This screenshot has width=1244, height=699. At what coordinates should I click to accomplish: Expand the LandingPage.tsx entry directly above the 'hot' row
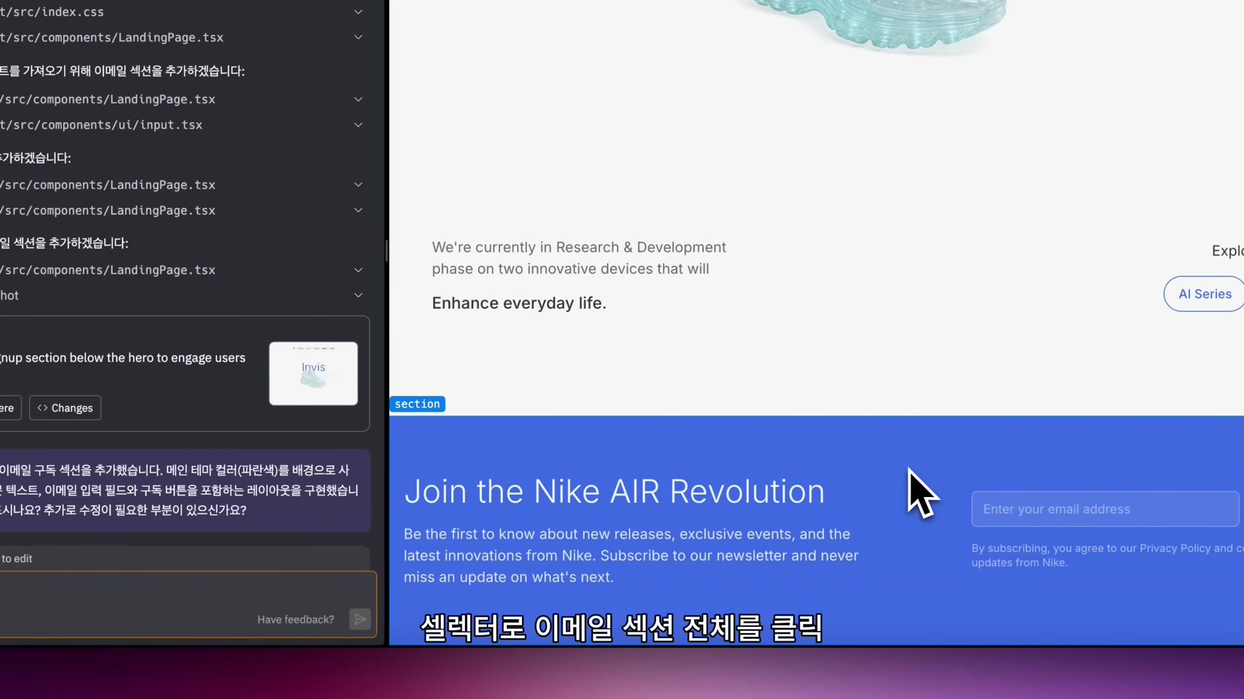pyautogui.click(x=358, y=270)
